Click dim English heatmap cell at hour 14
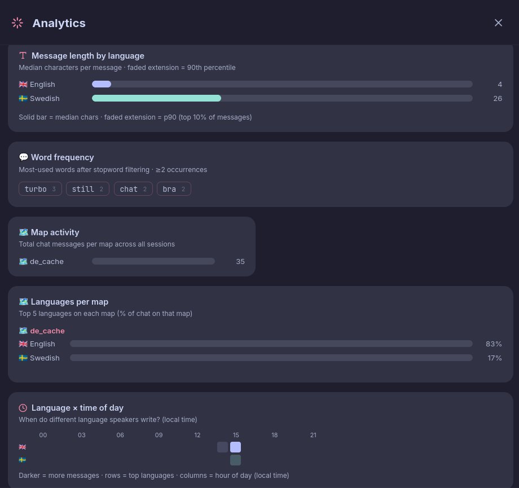The image size is (519, 488). coord(222,447)
